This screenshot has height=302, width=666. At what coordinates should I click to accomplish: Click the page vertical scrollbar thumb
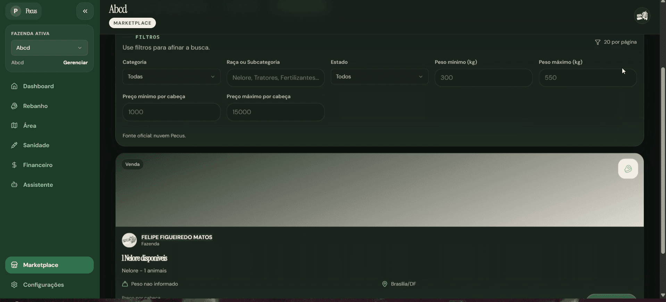tap(663, 160)
